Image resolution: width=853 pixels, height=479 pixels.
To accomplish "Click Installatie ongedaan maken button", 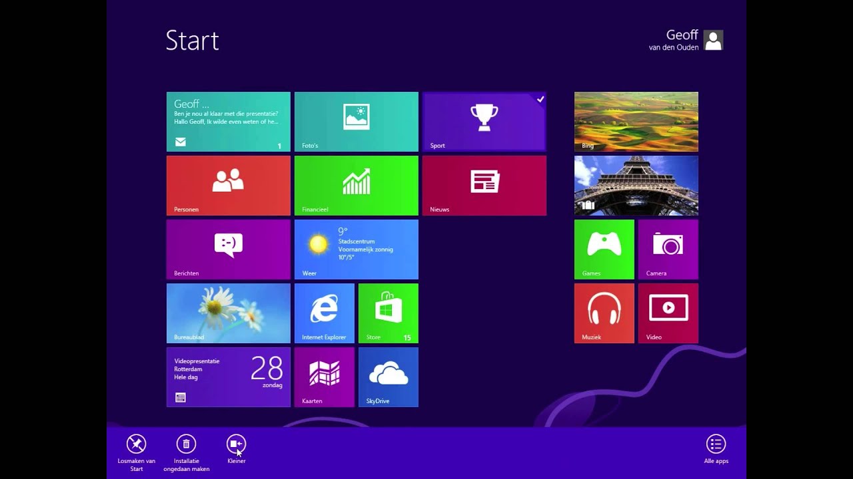I will point(186,452).
